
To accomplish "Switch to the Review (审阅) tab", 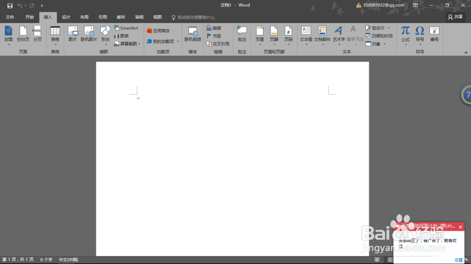I will tap(139, 17).
